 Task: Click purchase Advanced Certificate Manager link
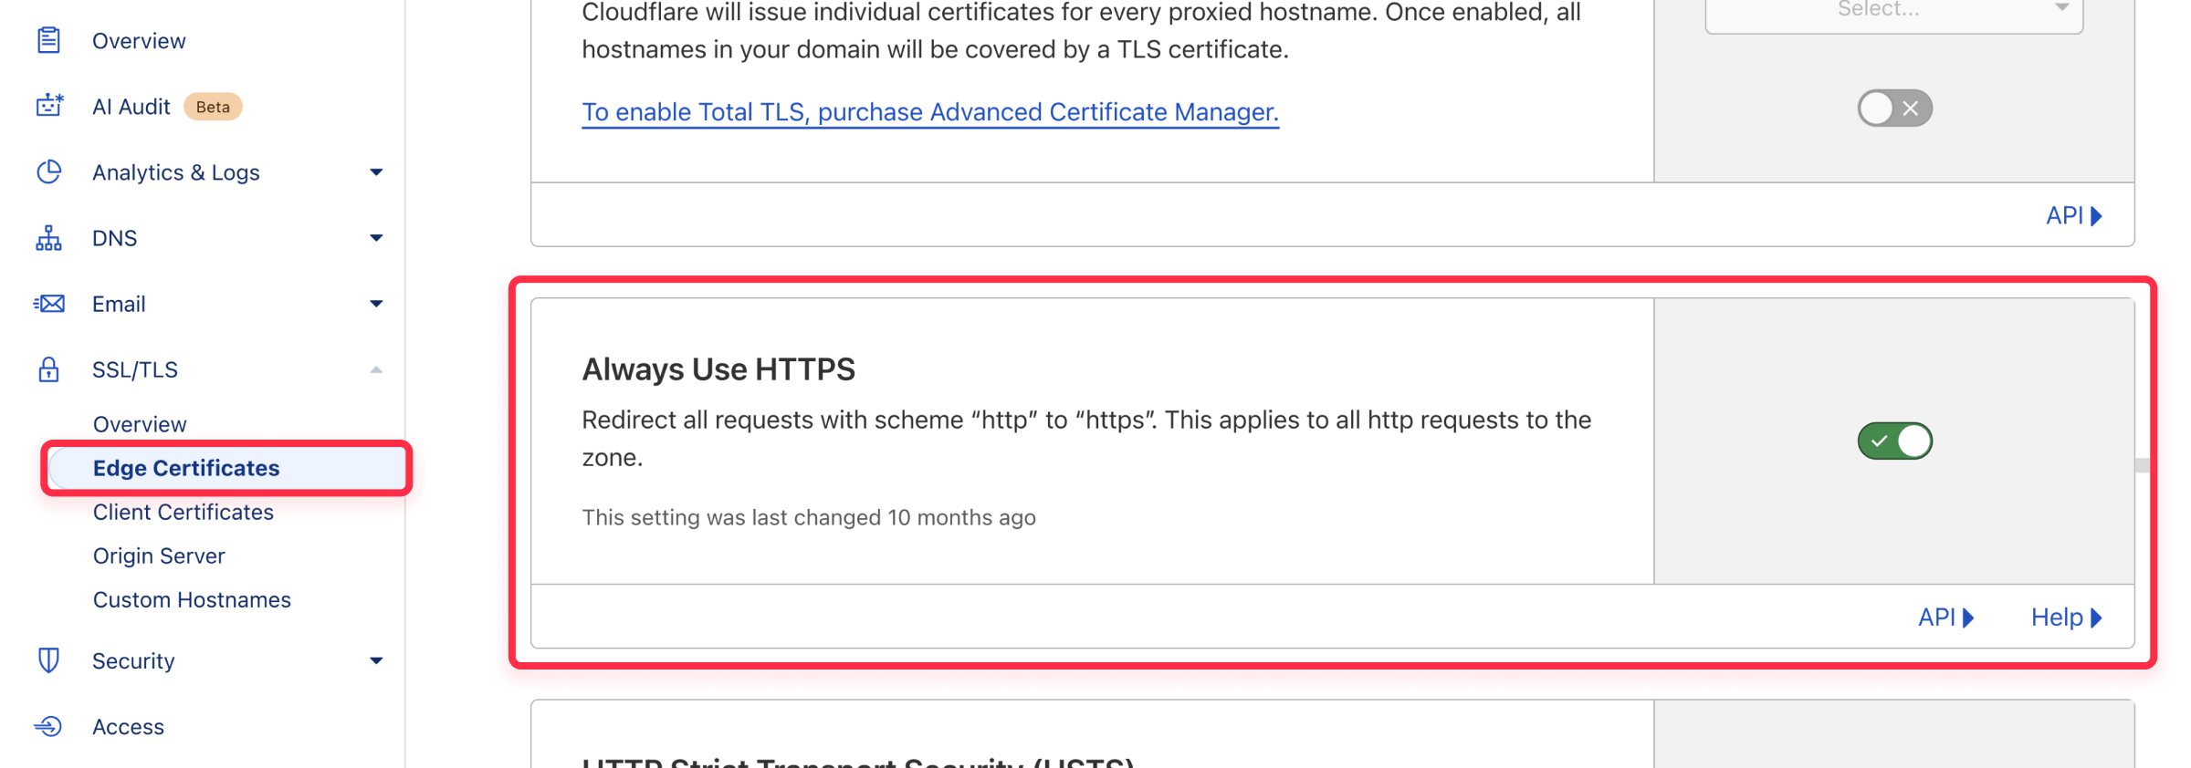pyautogui.click(x=930, y=112)
